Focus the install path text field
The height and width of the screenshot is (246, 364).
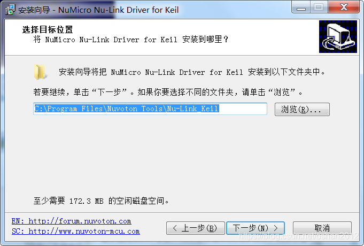pos(150,109)
